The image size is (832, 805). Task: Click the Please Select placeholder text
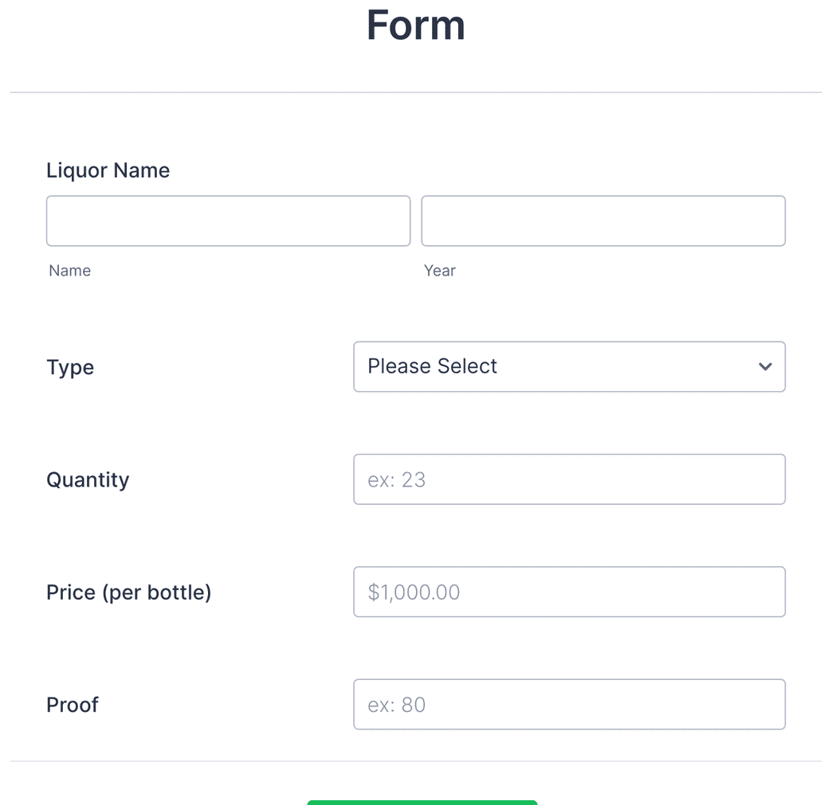click(x=432, y=366)
